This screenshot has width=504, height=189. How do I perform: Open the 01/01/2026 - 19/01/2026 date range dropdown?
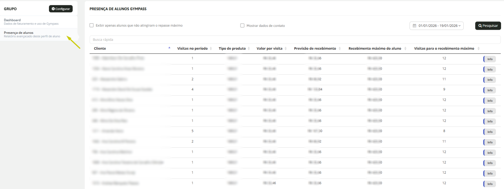point(437,26)
